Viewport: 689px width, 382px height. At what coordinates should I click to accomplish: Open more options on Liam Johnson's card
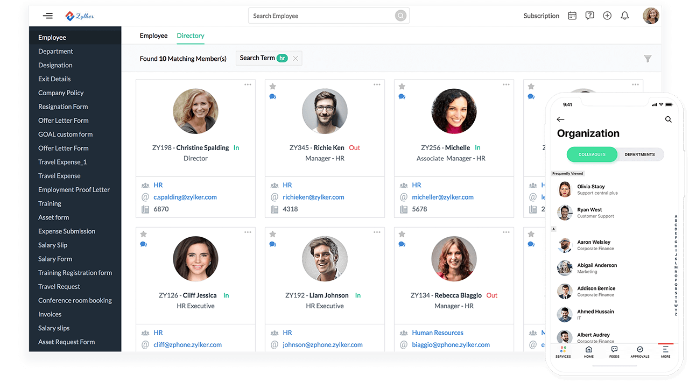coord(377,232)
